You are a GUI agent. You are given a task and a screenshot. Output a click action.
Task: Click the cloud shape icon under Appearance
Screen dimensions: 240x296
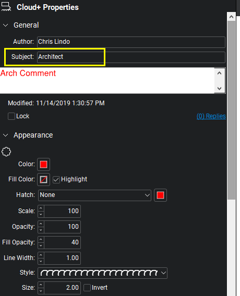(6, 152)
